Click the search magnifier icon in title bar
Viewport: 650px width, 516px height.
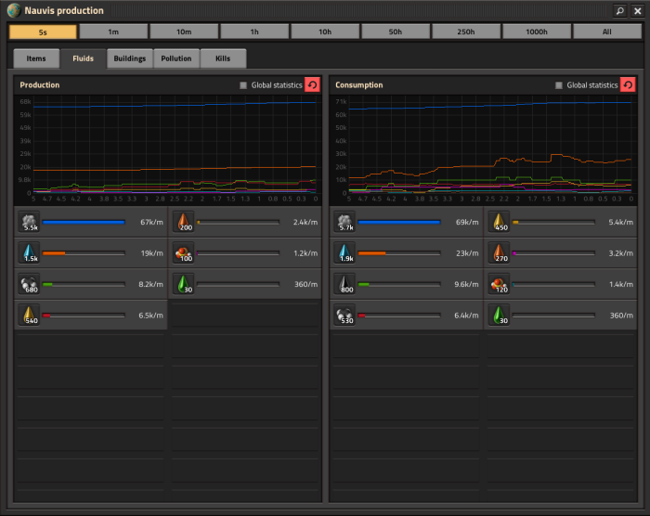coord(619,11)
